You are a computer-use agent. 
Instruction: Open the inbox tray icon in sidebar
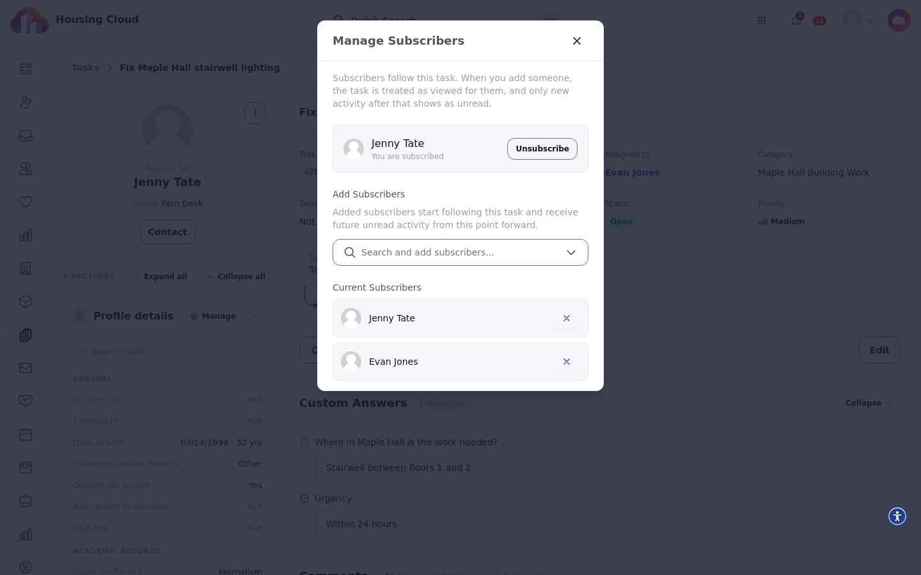[26, 135]
